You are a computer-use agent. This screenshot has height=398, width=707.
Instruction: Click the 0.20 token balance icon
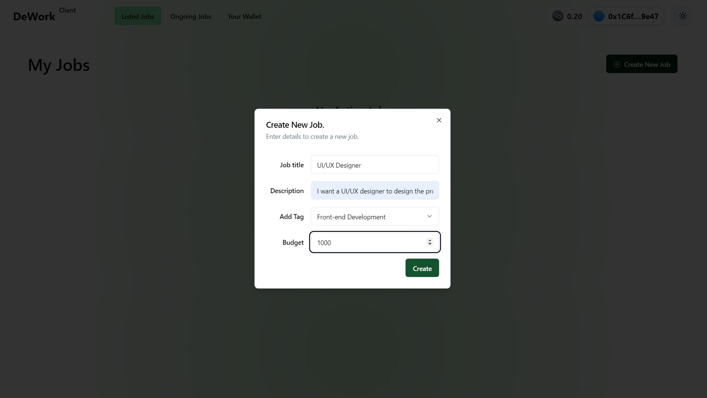(x=557, y=16)
